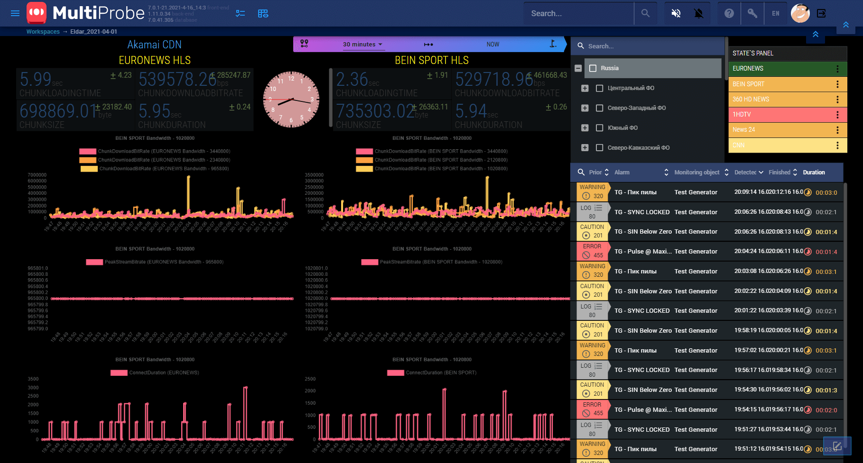Open CNN state options menu
This screenshot has width=863, height=463.
(x=837, y=145)
